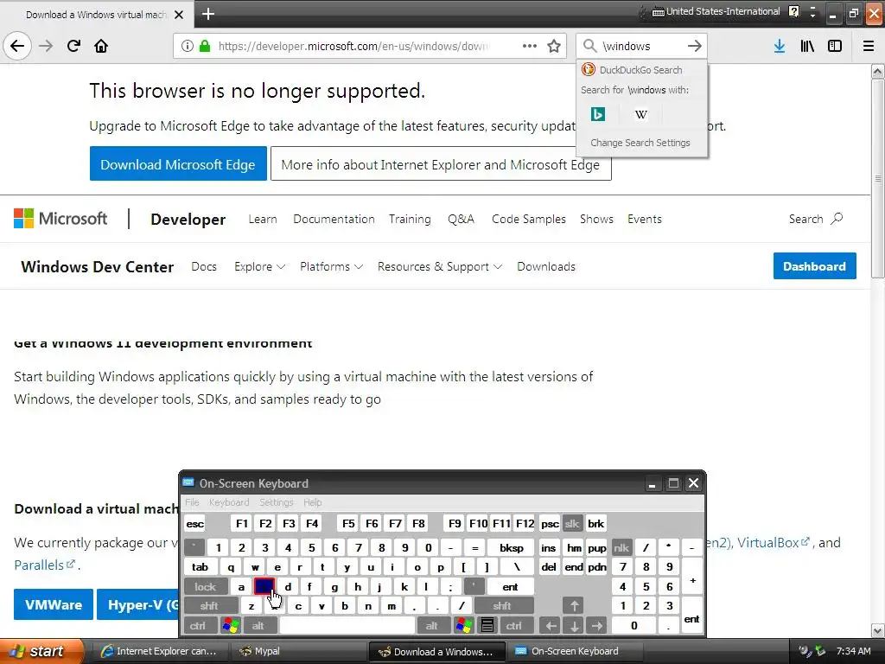Open the browser home page icon
Screen dimensions: 885x664
point(101,46)
